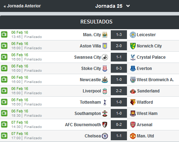Select the 0-2 Bournemouth vs Arsenal result
Screen dimensions: 179x142
pyautogui.click(x=119, y=124)
